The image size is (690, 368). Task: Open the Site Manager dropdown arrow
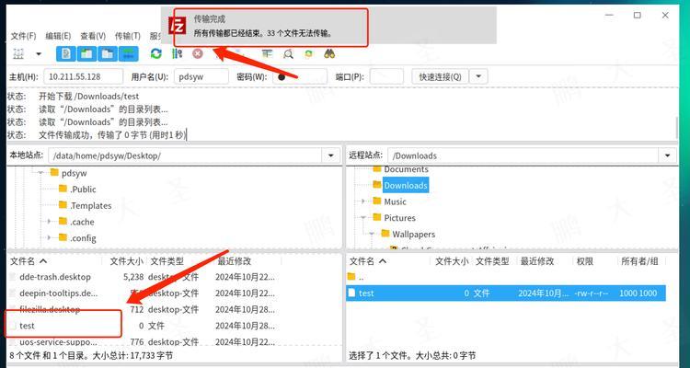(x=39, y=54)
